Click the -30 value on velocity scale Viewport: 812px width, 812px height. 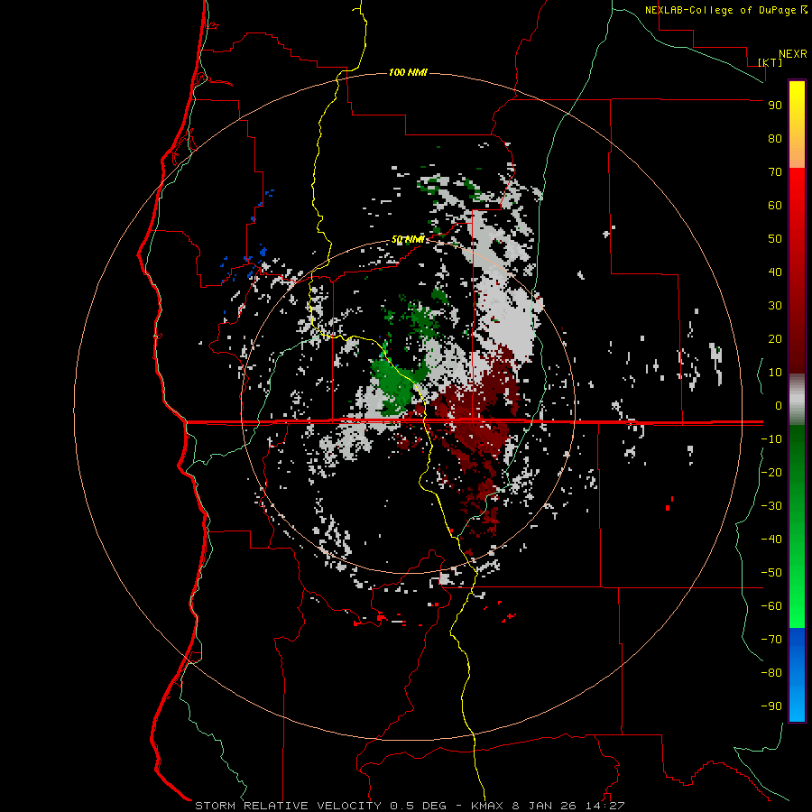tap(771, 506)
